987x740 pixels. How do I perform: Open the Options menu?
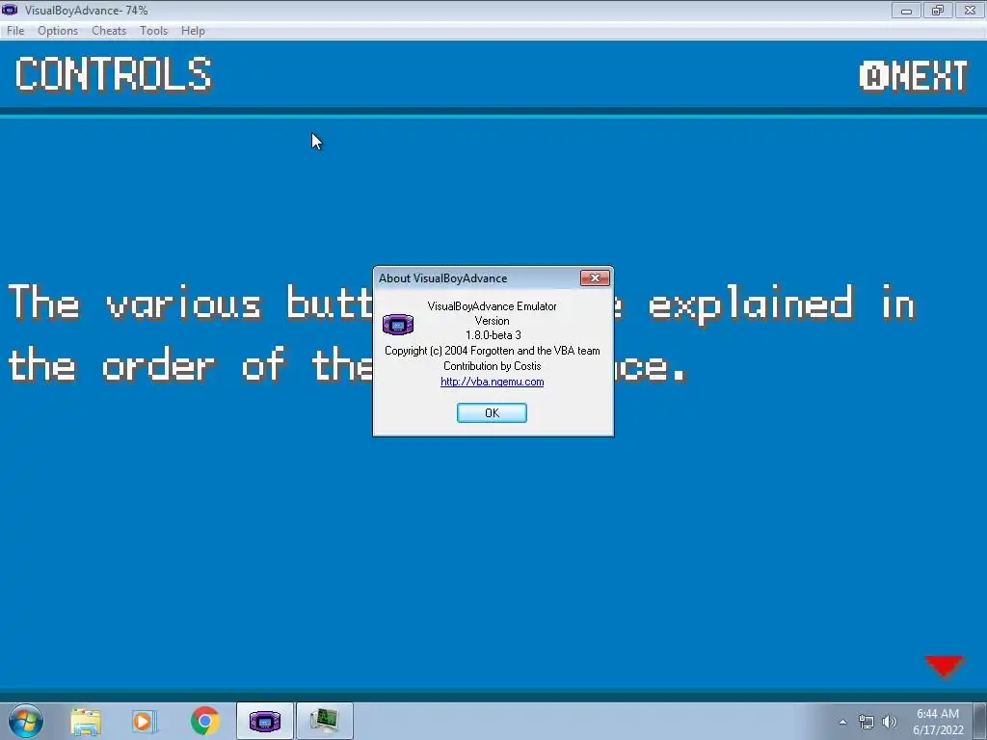(58, 30)
